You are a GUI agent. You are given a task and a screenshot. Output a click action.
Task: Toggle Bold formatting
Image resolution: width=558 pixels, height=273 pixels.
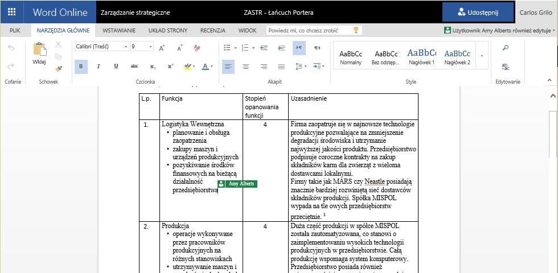tap(81, 67)
